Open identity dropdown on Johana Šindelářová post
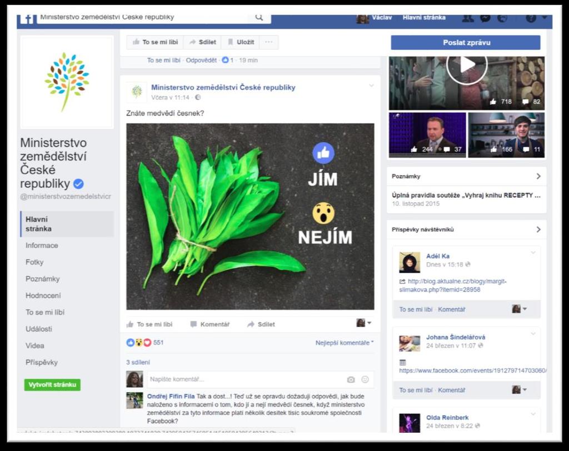The height and width of the screenshot is (451, 569). coord(520,390)
